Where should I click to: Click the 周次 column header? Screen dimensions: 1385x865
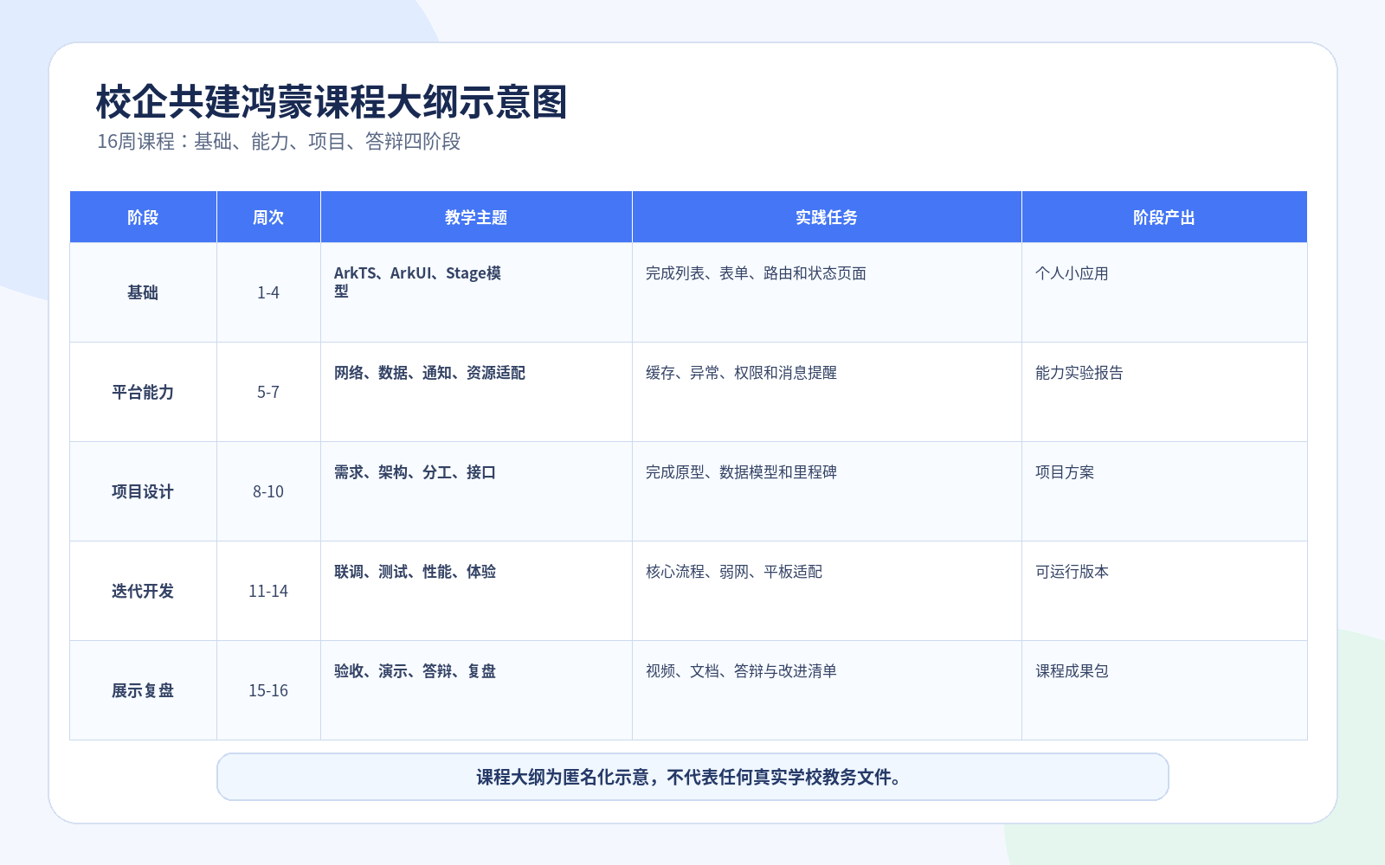click(268, 217)
